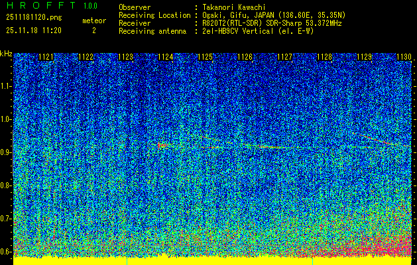Click the 1130 time marker
Image resolution: width=417 pixels, height=265 pixels.
pos(404,57)
